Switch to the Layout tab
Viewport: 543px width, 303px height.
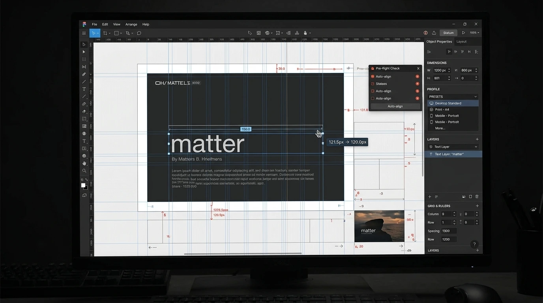pyautogui.click(x=461, y=41)
